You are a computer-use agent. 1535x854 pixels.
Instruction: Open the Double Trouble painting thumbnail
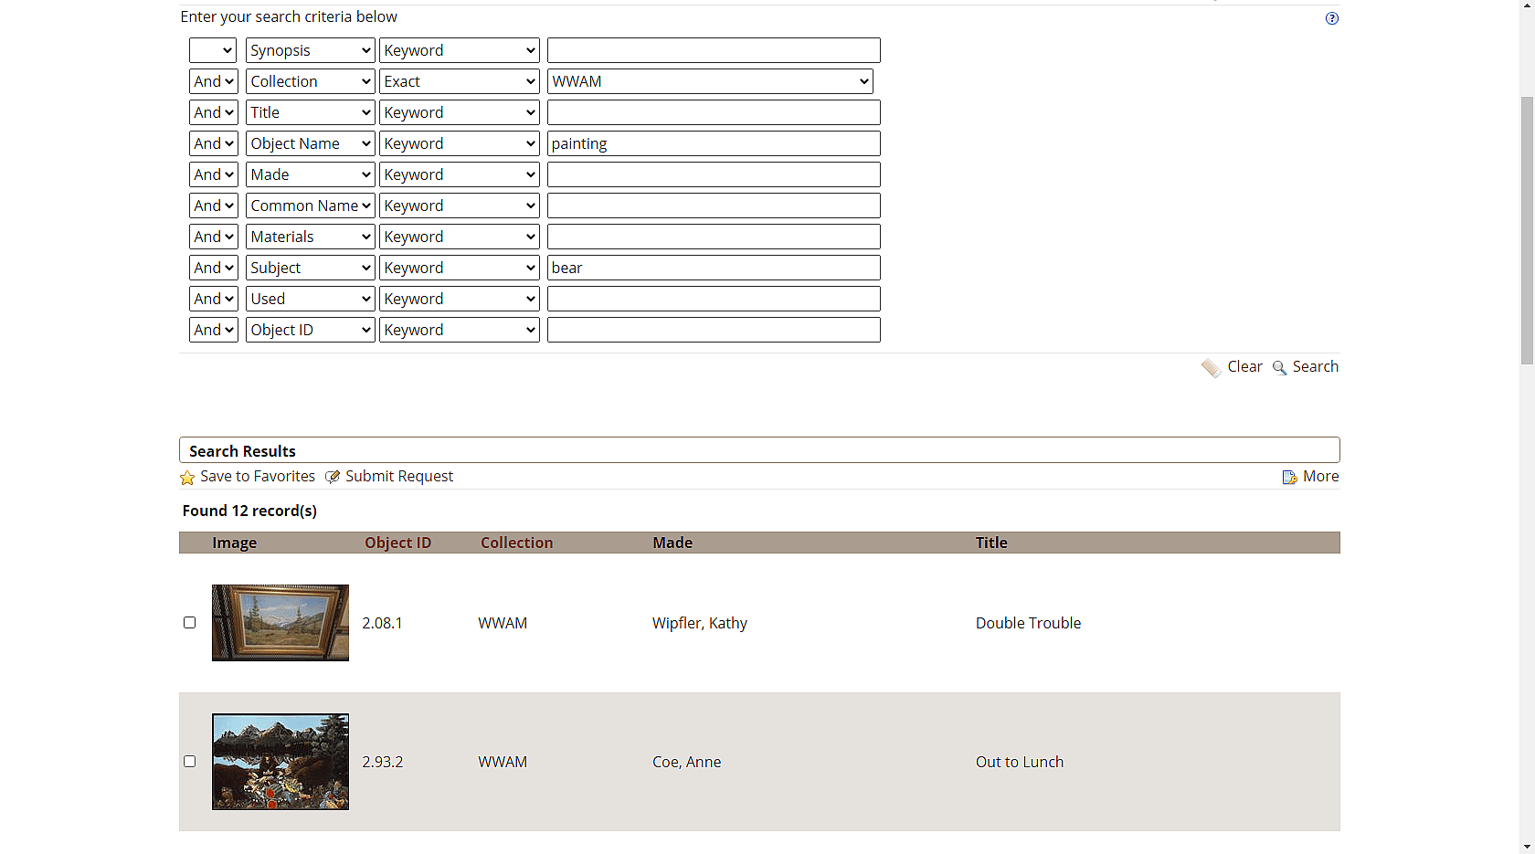point(281,623)
